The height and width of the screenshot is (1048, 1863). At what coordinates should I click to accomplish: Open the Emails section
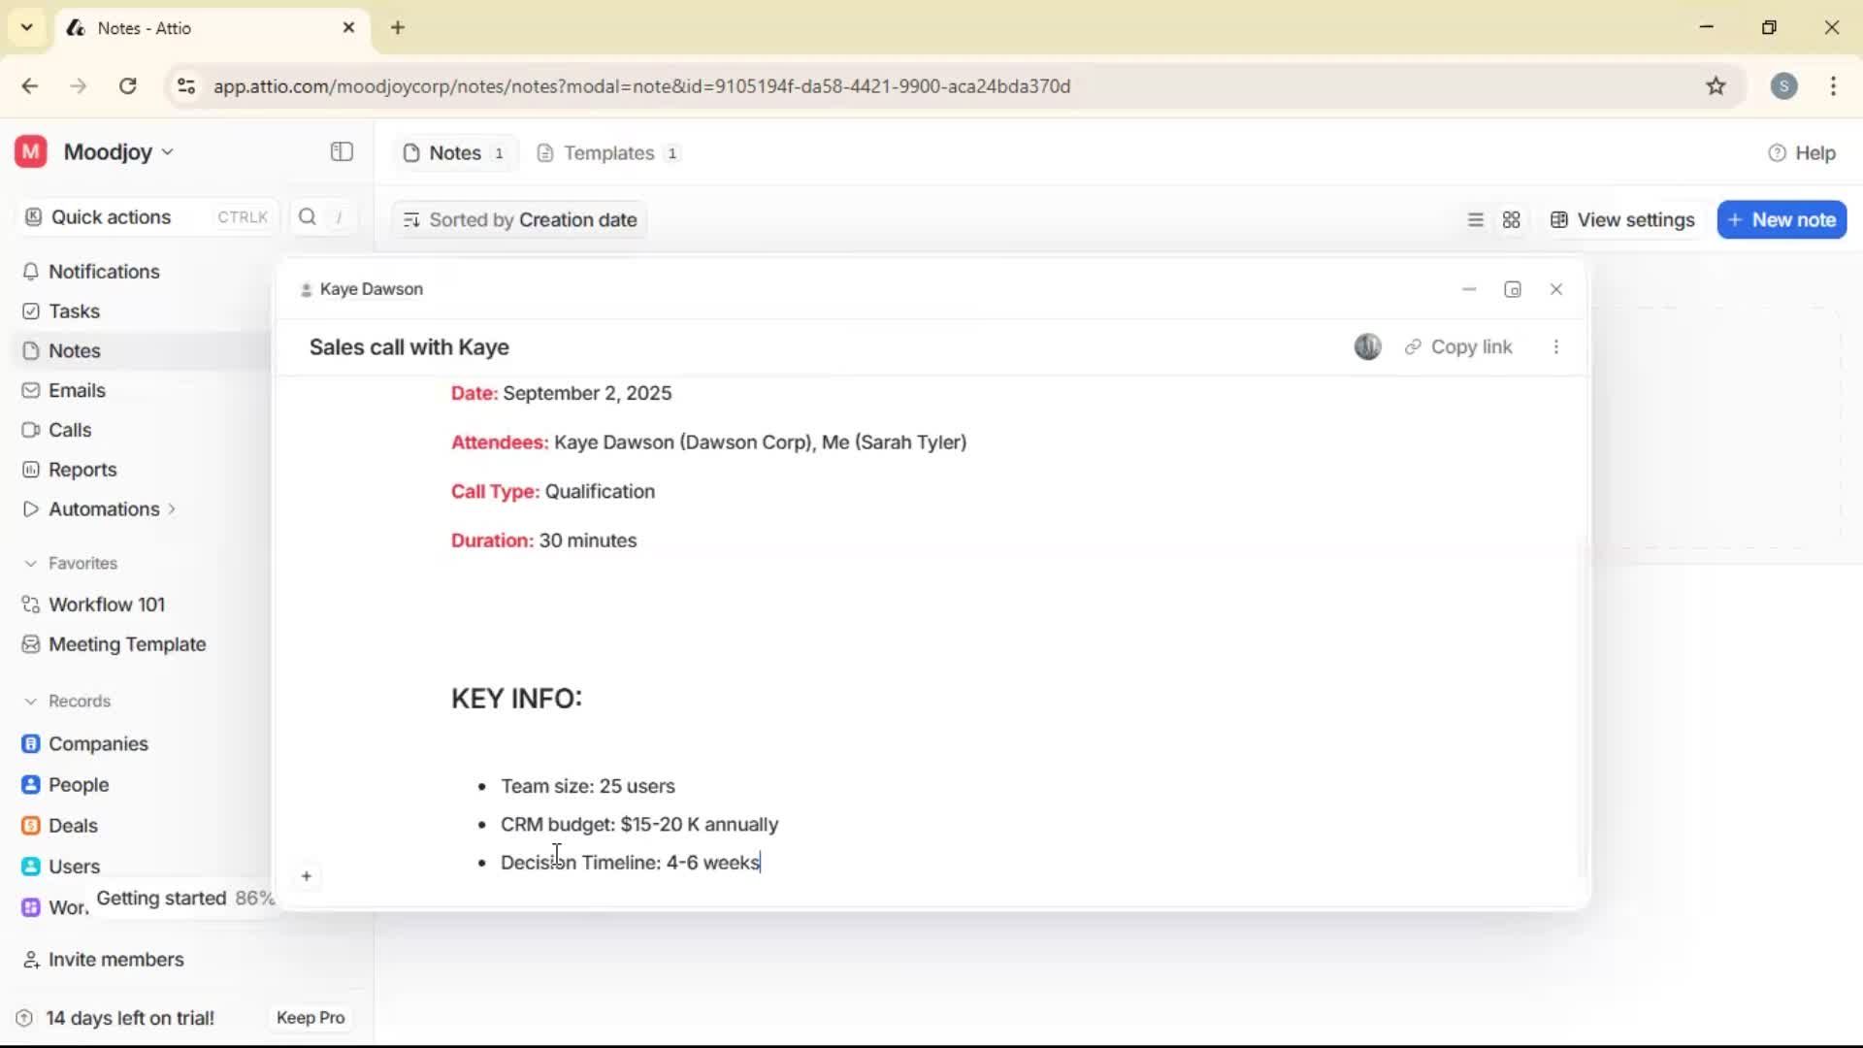pos(76,390)
